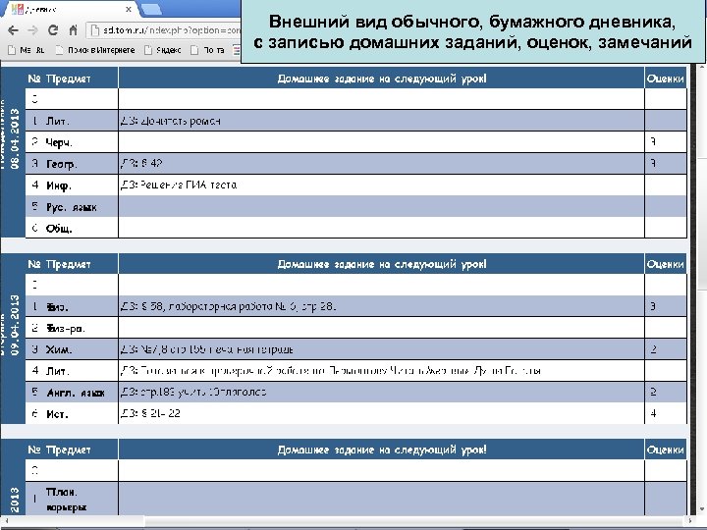Click the date label 09.04.2013
The height and width of the screenshot is (530, 707).
tap(15, 325)
